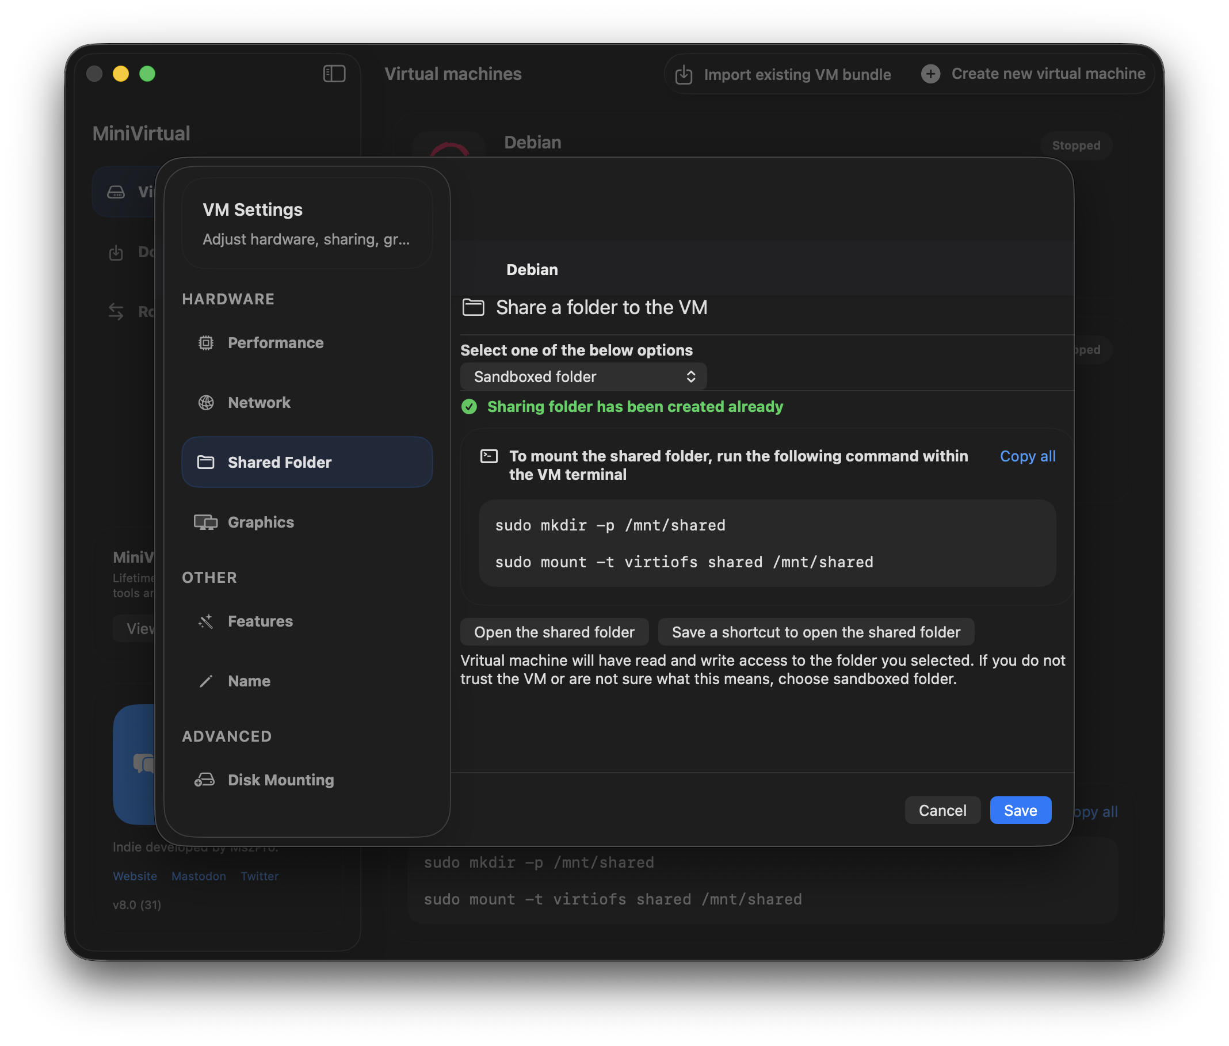
Task: Click the Shared Folder folder icon in sidebar
Action: click(206, 462)
